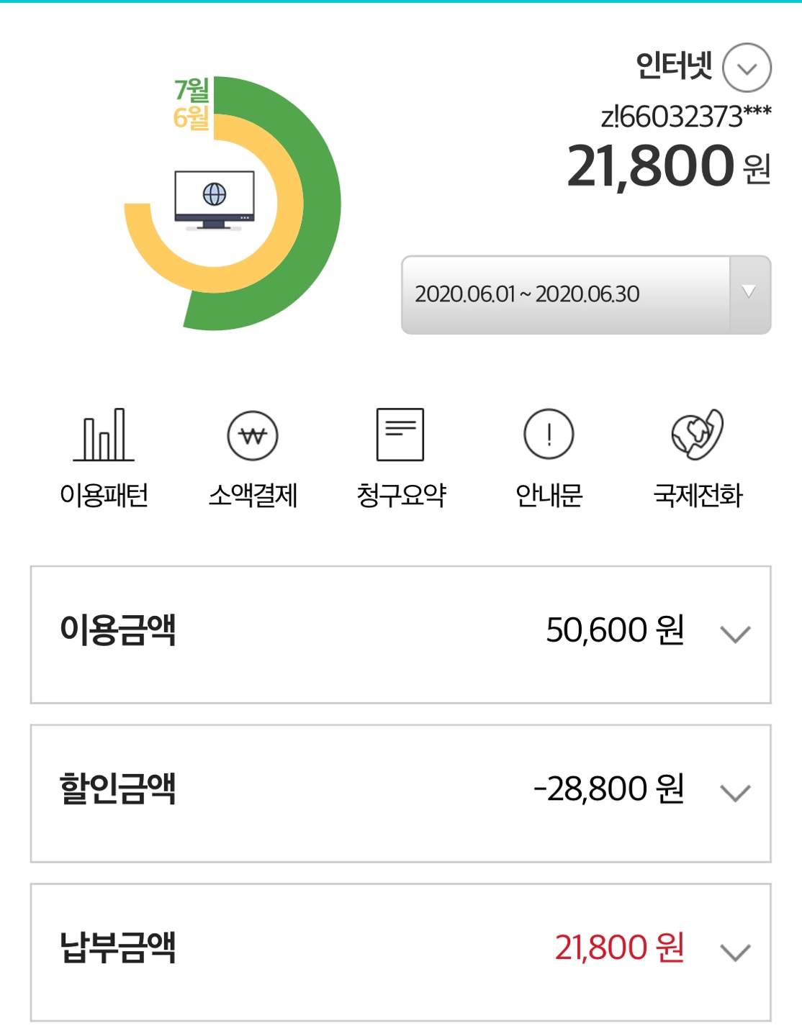This screenshot has height=1036, width=802.
Task: Tap the 납부금액 row heading
Action: (x=118, y=948)
